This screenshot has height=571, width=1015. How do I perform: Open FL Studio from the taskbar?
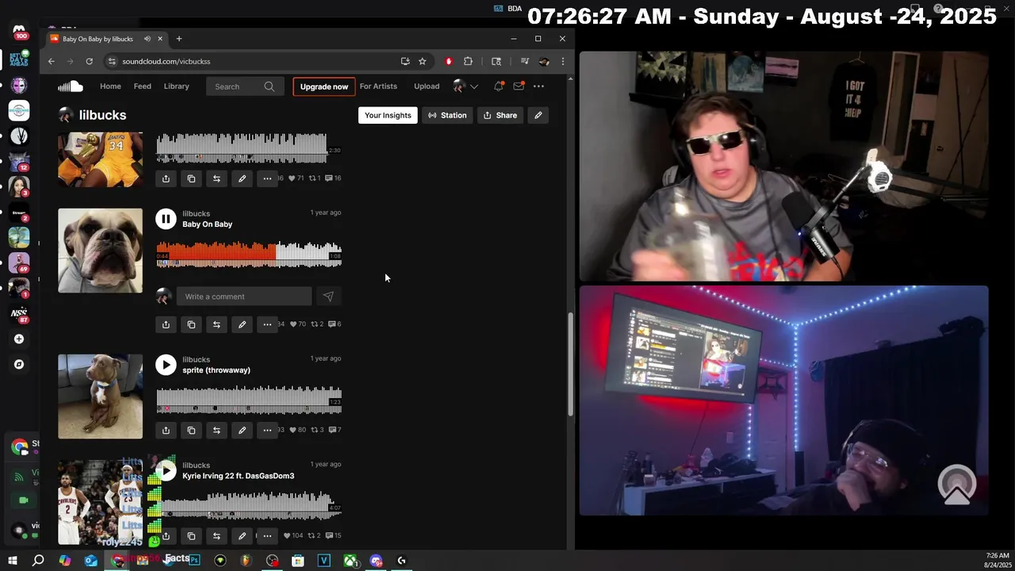click(246, 561)
